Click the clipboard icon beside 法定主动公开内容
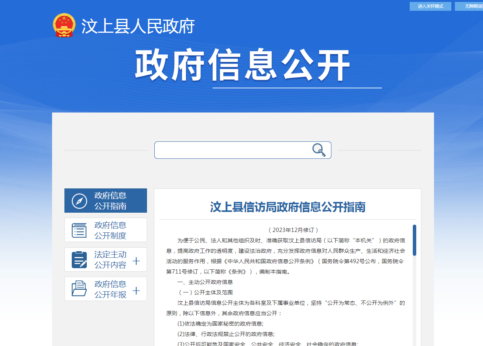 tap(79, 260)
